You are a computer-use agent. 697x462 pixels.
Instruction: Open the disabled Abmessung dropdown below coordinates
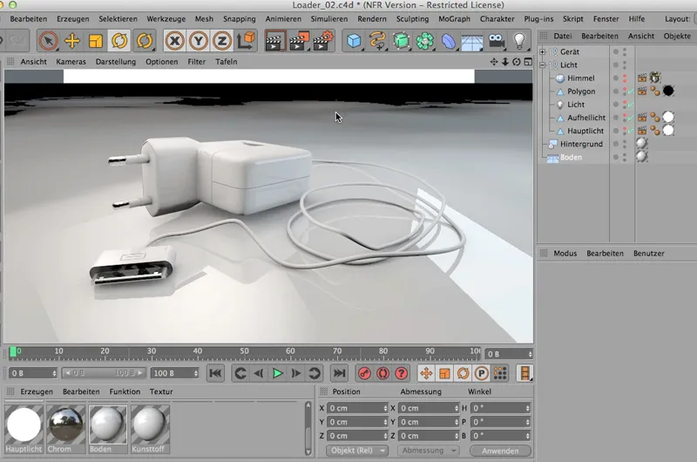click(428, 451)
